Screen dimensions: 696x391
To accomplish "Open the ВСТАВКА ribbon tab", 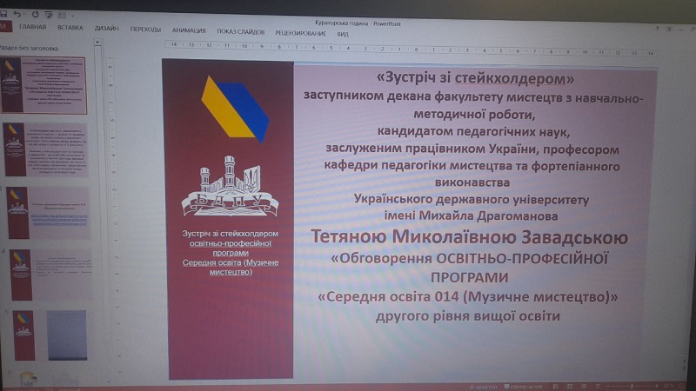I will pyautogui.click(x=70, y=28).
